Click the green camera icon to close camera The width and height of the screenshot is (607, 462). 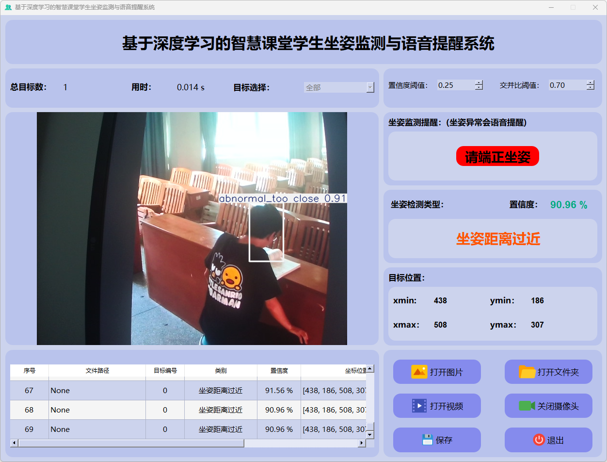(x=527, y=406)
